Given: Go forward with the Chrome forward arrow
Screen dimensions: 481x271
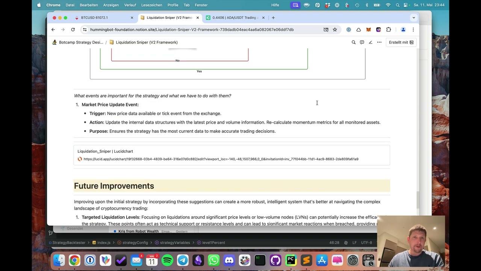Looking at the screenshot, I should (x=63, y=29).
